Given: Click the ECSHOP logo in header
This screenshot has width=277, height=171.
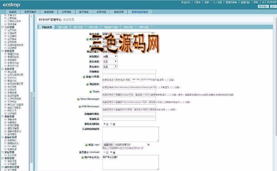Looking at the screenshot, I should tap(12, 5).
